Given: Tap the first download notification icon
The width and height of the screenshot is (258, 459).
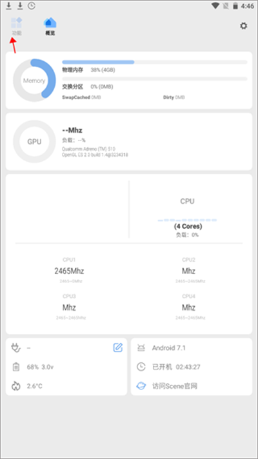Looking at the screenshot, I should 9,6.
